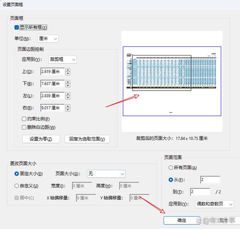Click the 下 margin input field

tap(52, 84)
